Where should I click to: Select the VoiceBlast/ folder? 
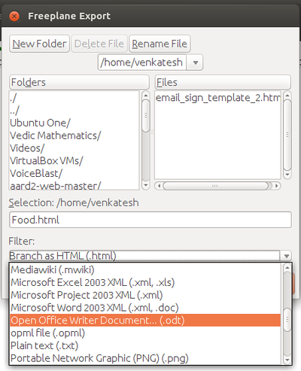coord(74,173)
